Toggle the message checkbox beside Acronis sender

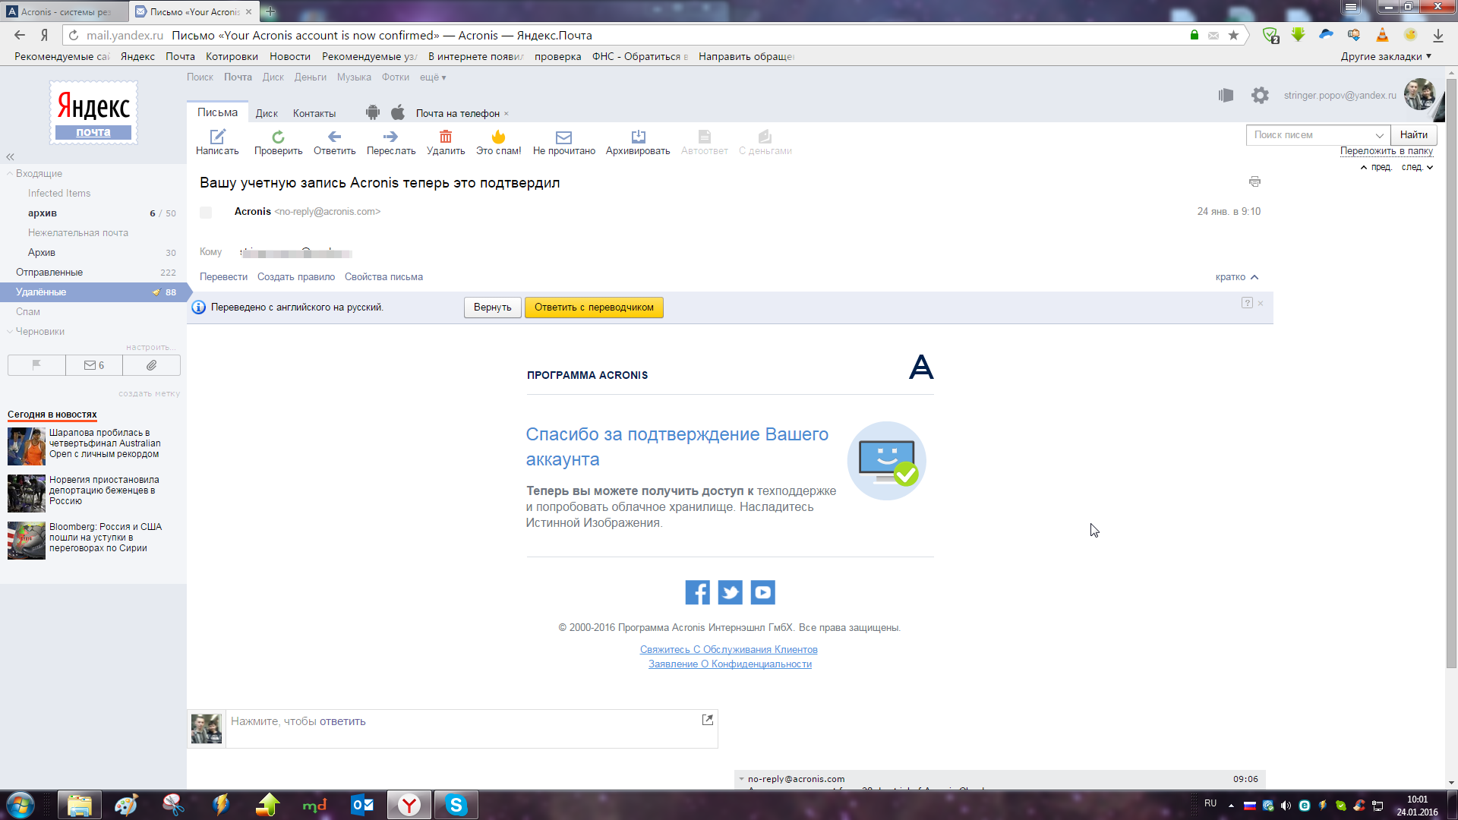pos(206,213)
